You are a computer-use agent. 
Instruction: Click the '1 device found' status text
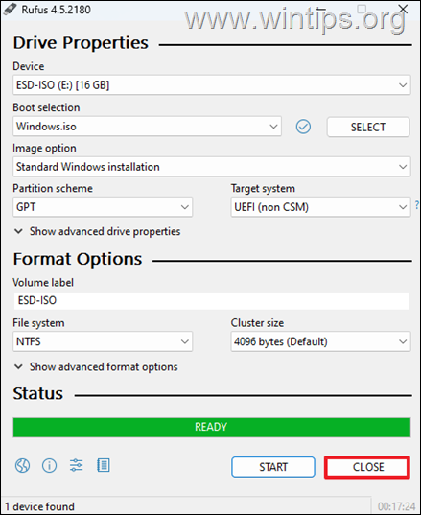coord(40,506)
